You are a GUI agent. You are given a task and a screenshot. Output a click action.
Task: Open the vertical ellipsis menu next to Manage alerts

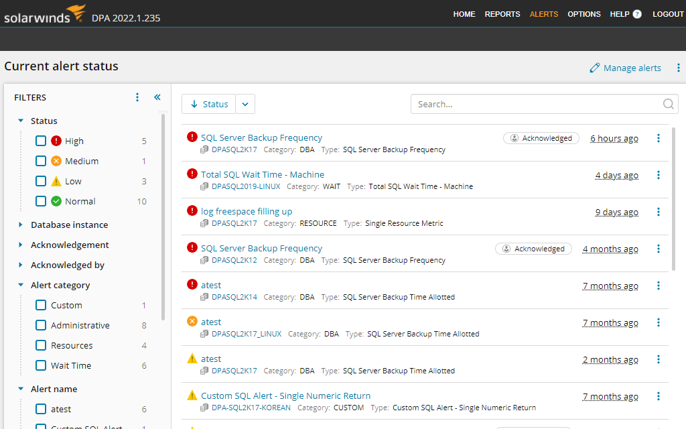tap(679, 68)
